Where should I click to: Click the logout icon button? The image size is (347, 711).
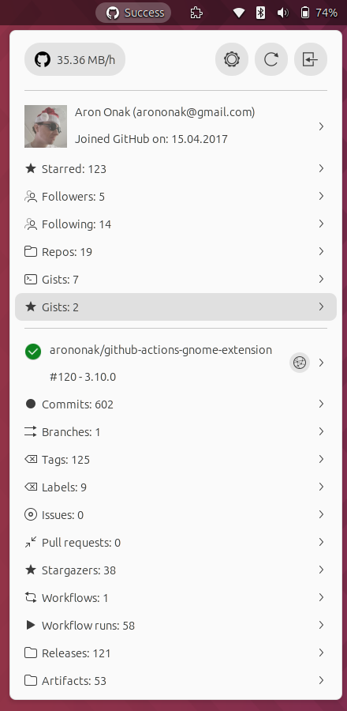click(311, 59)
